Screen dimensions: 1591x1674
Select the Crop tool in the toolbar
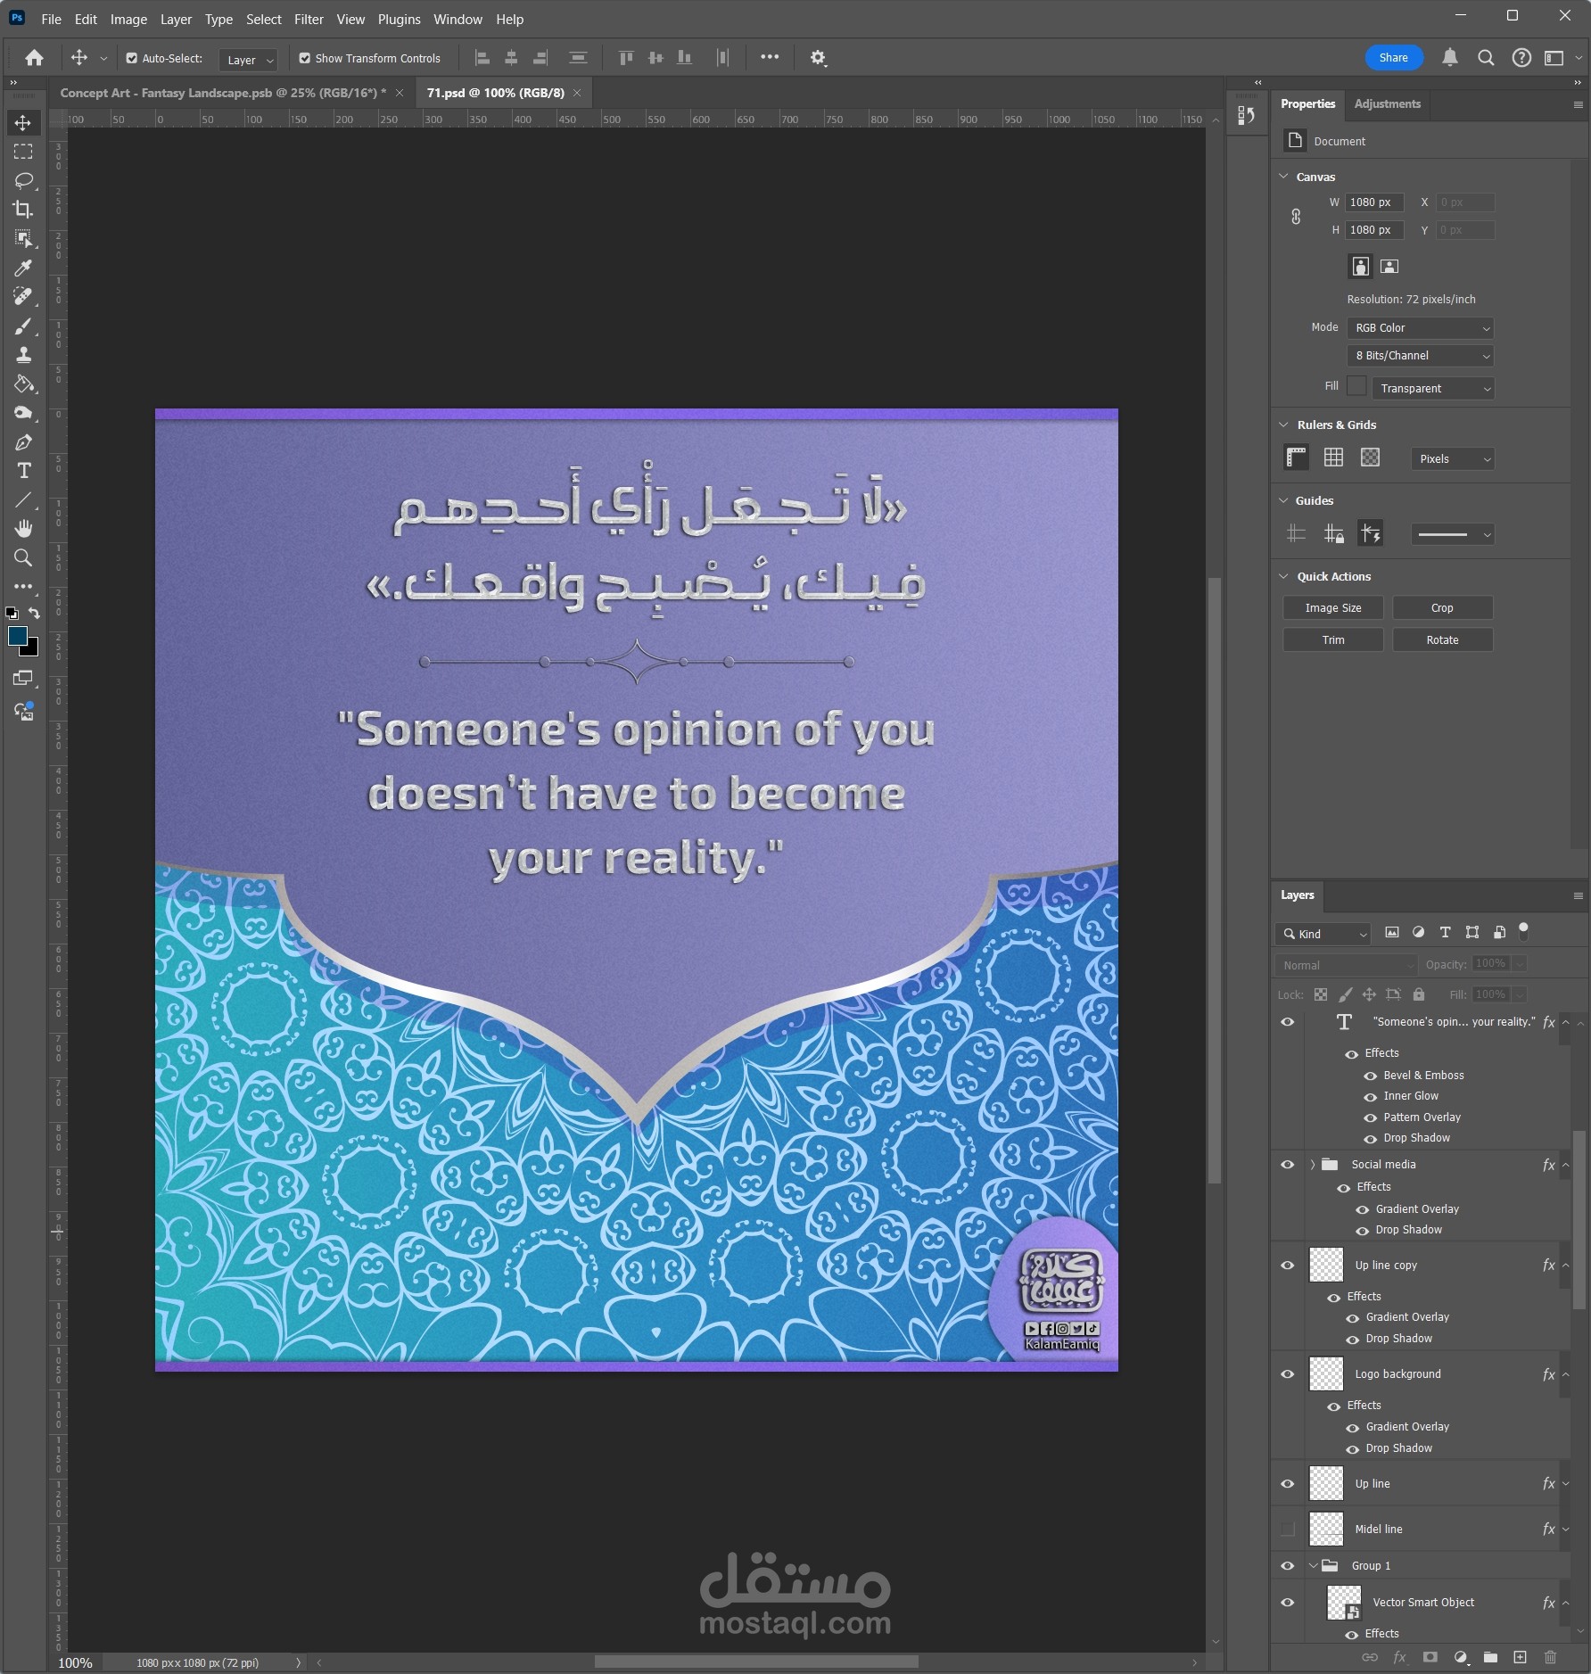tap(23, 210)
